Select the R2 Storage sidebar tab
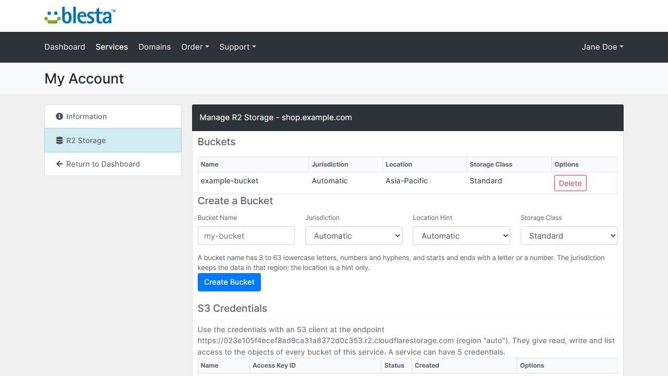 click(113, 140)
